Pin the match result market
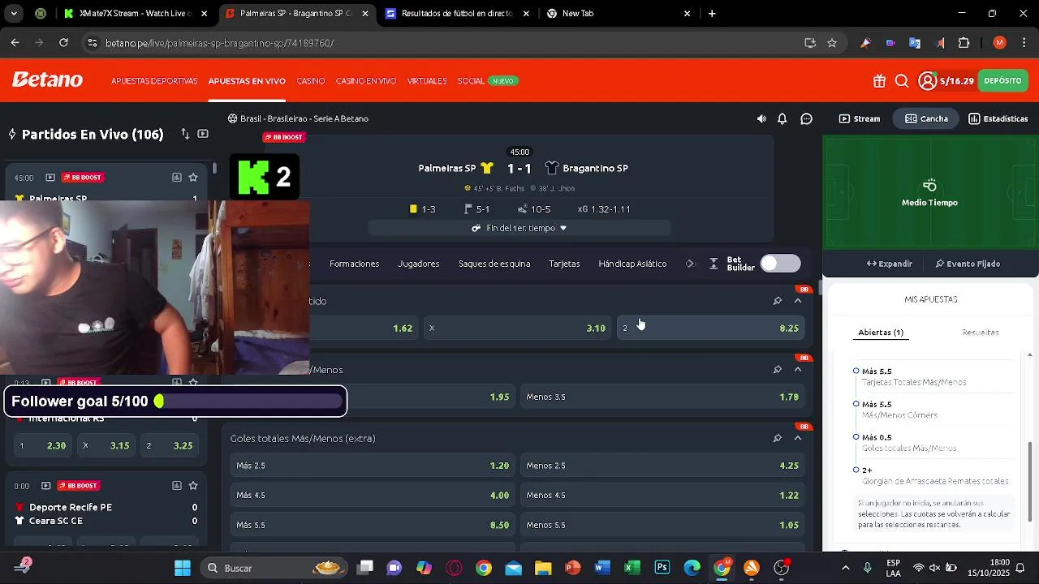Image resolution: width=1039 pixels, height=584 pixels. tap(777, 301)
